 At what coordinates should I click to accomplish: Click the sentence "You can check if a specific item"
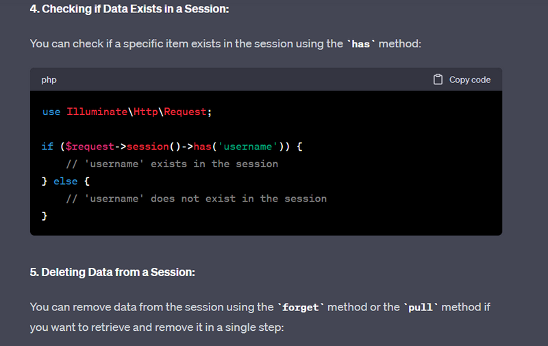(225, 44)
